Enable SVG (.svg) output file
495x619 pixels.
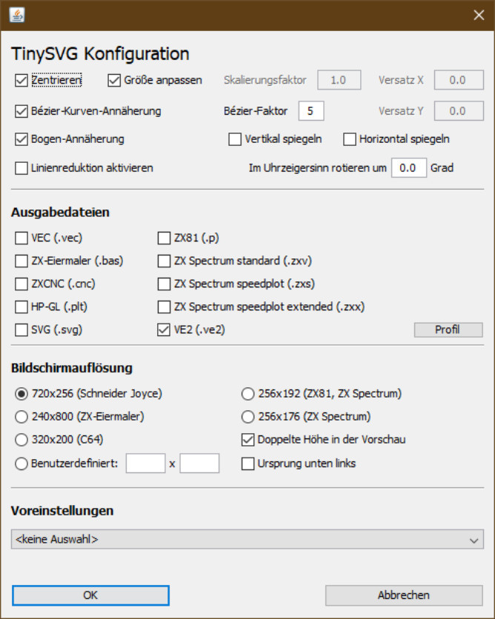click(21, 330)
